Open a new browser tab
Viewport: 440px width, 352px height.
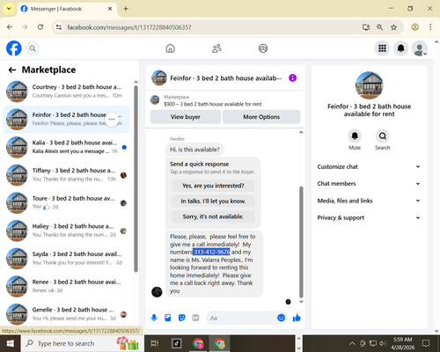(126, 9)
